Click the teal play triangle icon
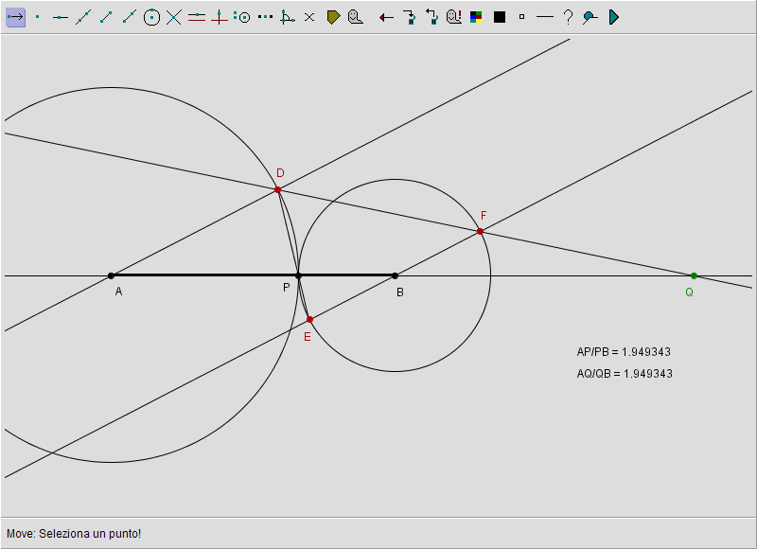Viewport: 757px width, 549px height. [613, 17]
